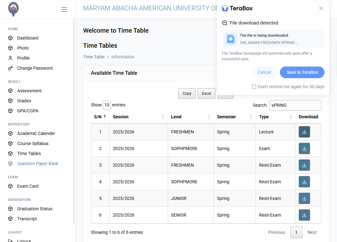
Task: Close the TeraBox popup
Action: click(321, 8)
